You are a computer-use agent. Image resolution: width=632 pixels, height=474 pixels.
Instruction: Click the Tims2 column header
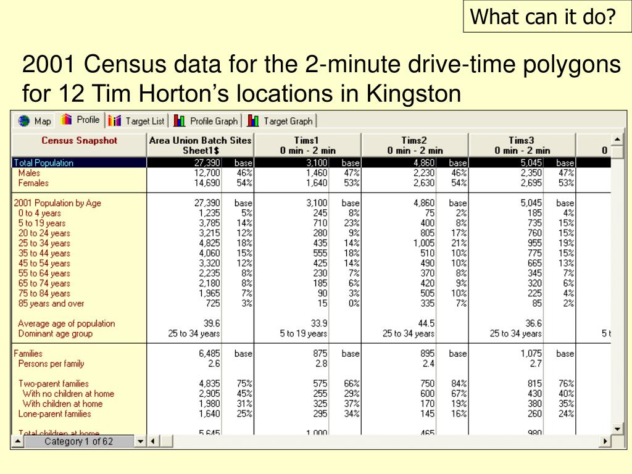pyautogui.click(x=415, y=145)
